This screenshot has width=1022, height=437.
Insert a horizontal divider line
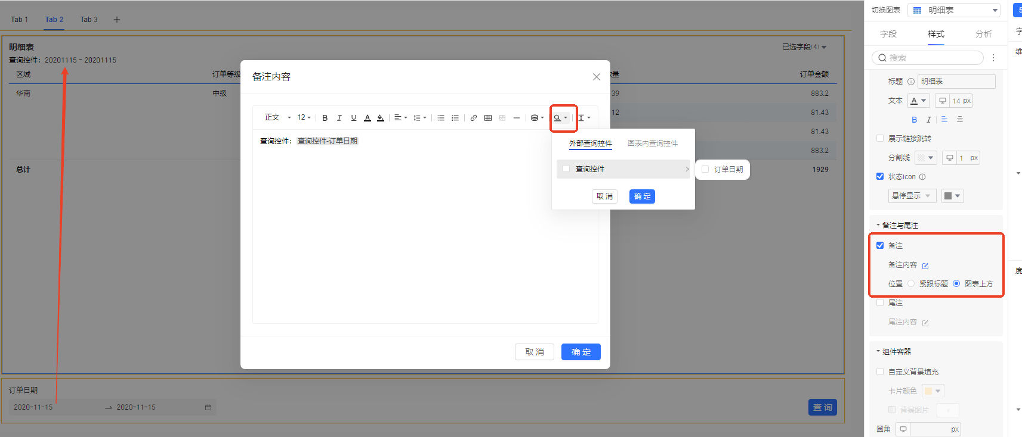click(x=517, y=118)
